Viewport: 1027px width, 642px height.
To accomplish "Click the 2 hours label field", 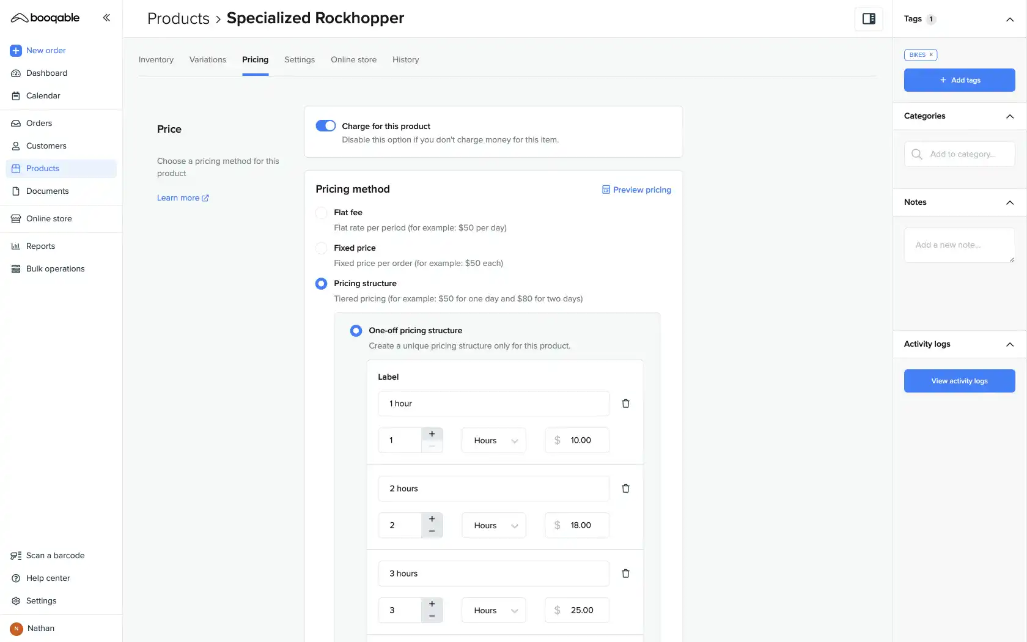I will click(x=493, y=489).
